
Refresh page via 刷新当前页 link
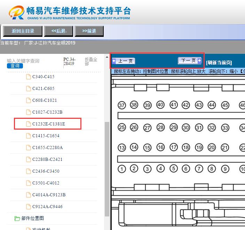click(x=219, y=63)
